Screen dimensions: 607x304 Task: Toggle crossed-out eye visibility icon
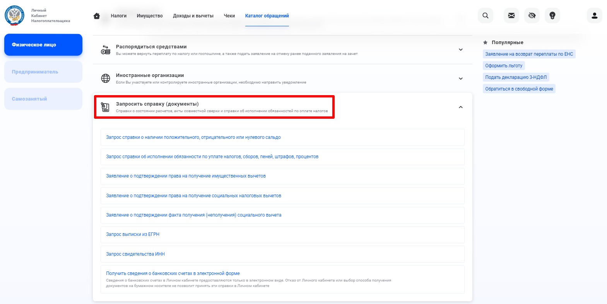532,15
